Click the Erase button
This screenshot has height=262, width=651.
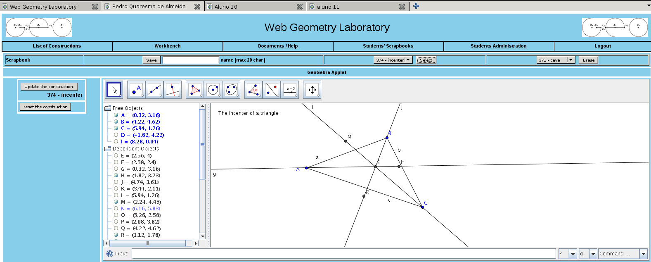point(588,60)
